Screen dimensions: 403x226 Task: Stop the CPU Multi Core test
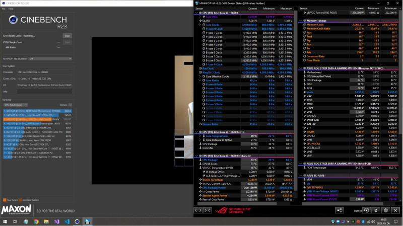click(x=68, y=36)
